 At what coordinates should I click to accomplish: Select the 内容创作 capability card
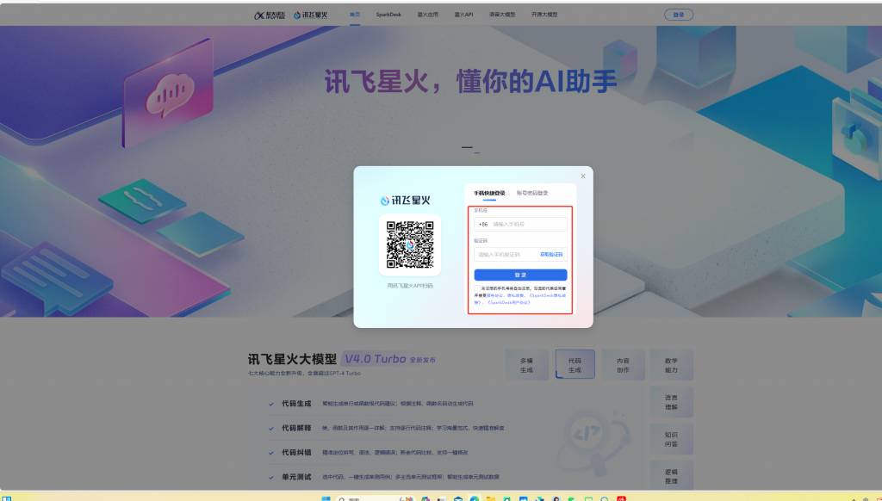(624, 365)
